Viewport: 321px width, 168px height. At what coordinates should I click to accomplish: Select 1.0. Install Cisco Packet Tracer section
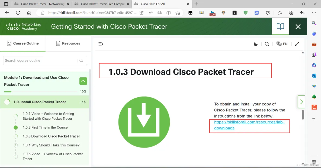coord(44,102)
